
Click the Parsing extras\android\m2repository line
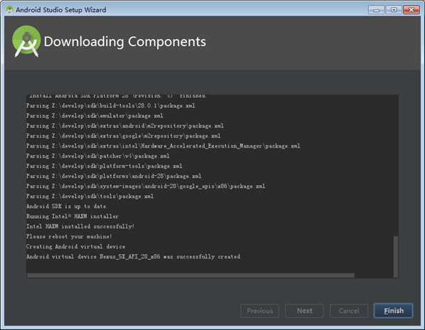click(125, 126)
